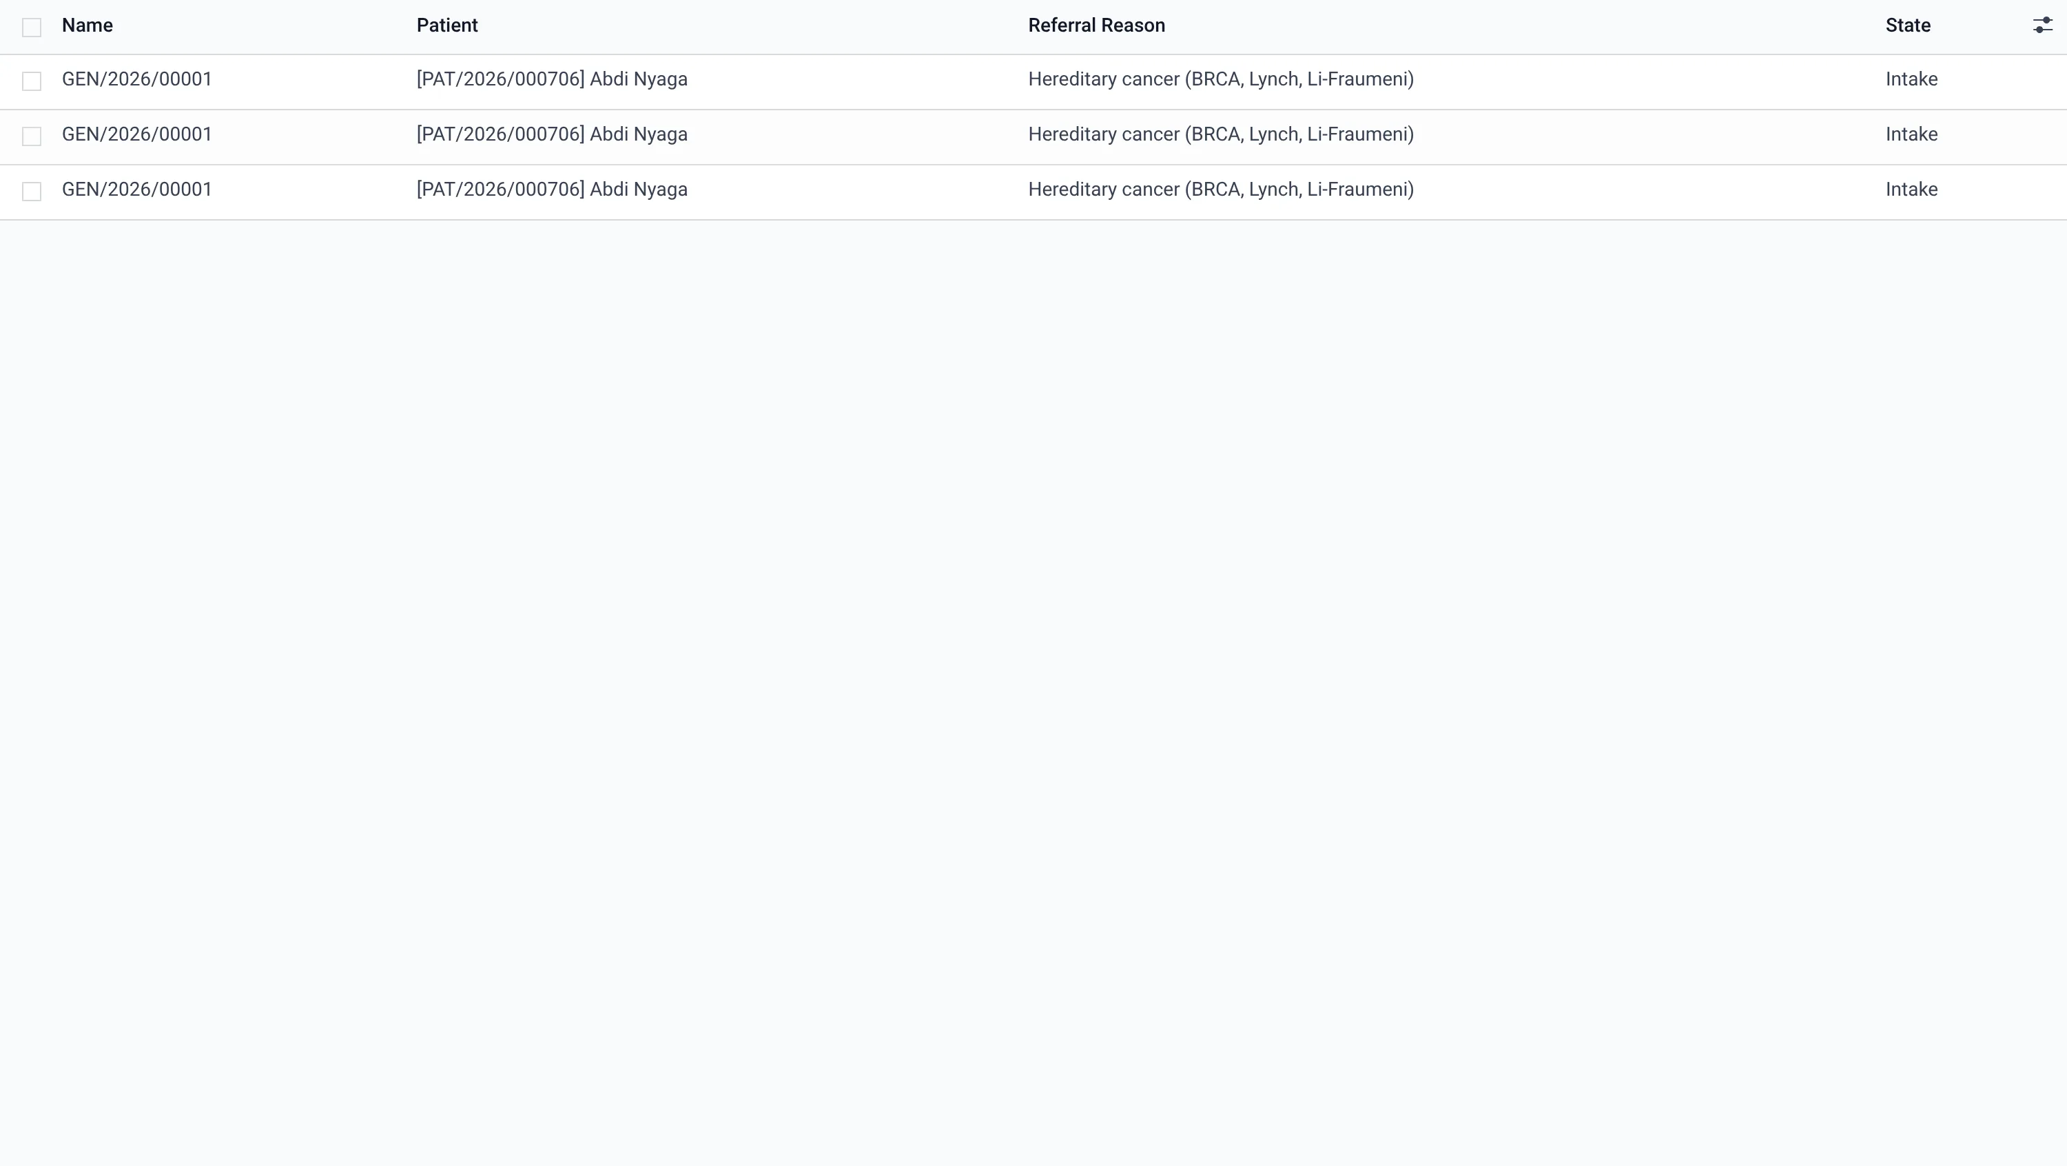Select Hereditary cancer reason in third row
This screenshot has height=1166, width=2067.
click(1220, 190)
